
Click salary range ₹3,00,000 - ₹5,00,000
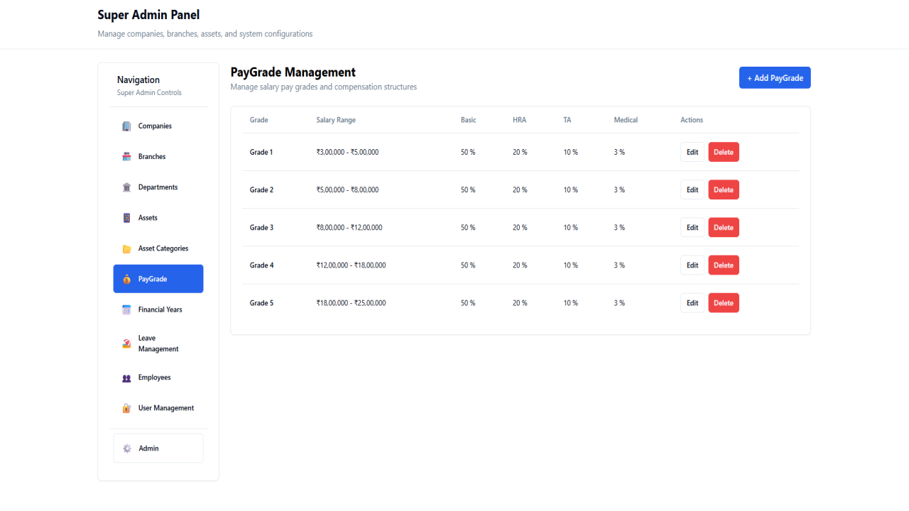tap(347, 152)
